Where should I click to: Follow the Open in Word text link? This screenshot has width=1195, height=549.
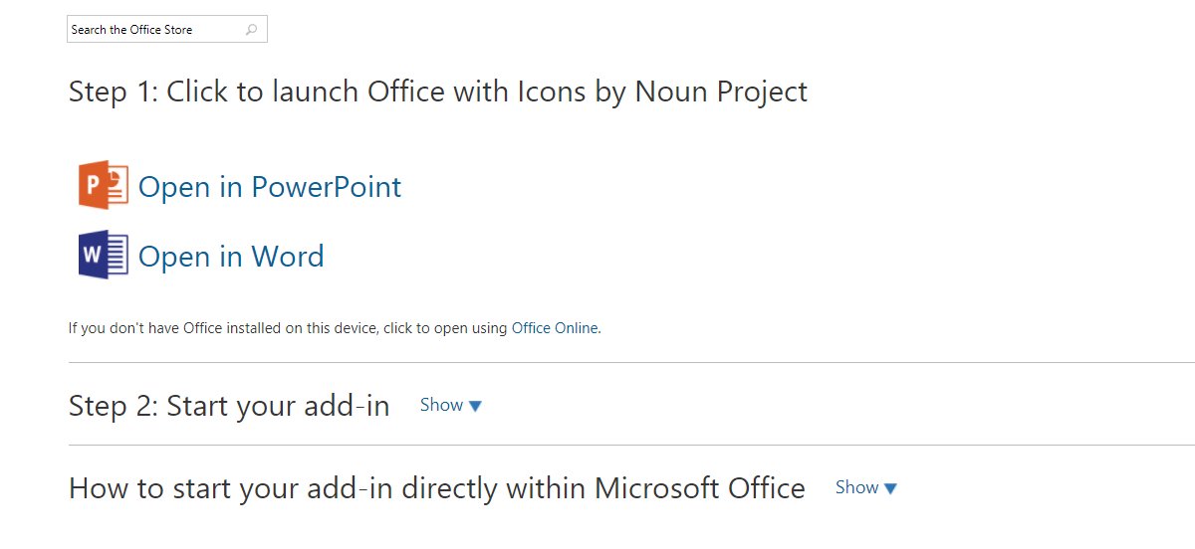point(231,257)
